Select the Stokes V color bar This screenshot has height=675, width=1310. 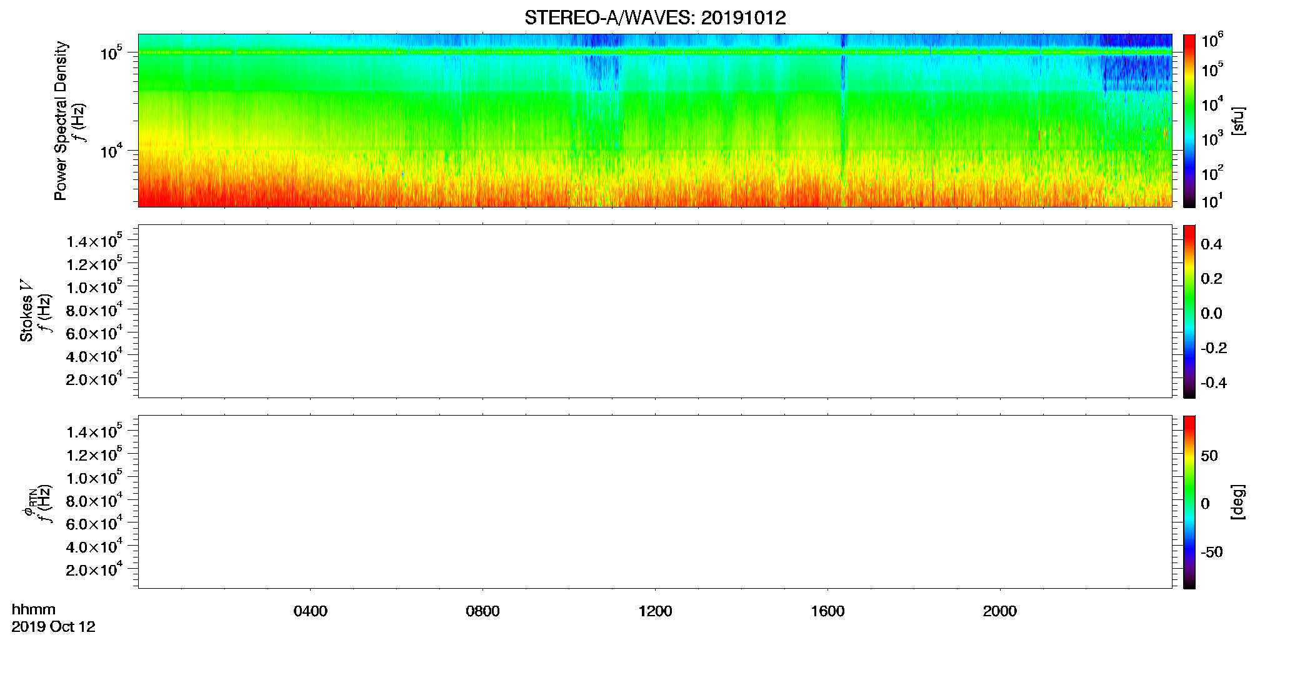[x=1189, y=311]
